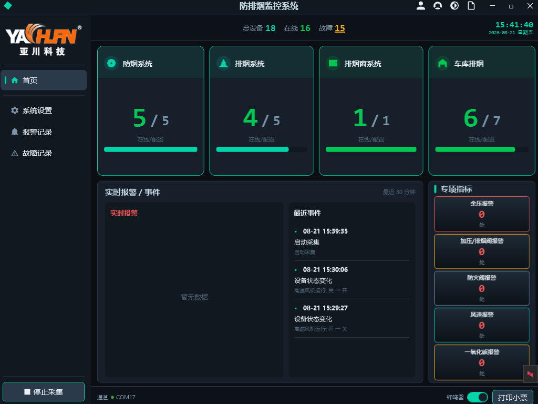538x404 pixels.
Task: Click 高速风机运行: 开 → 关 detail text
Action: pyautogui.click(x=321, y=329)
